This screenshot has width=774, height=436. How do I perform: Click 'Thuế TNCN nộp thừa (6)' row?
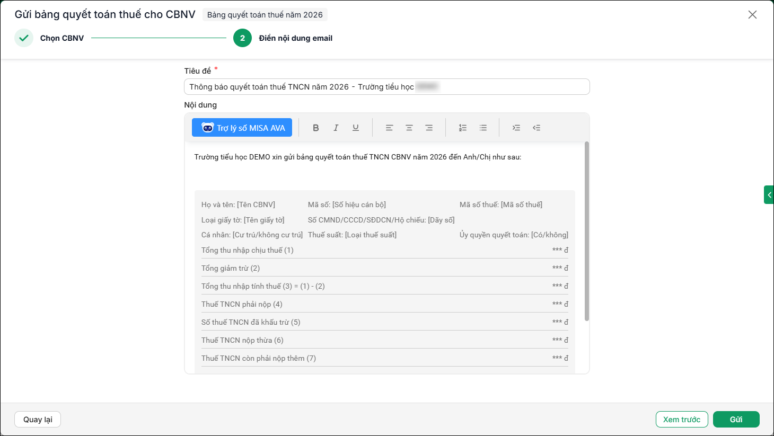385,340
